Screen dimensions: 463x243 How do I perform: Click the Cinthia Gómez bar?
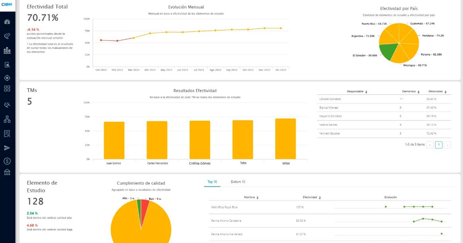click(200, 140)
